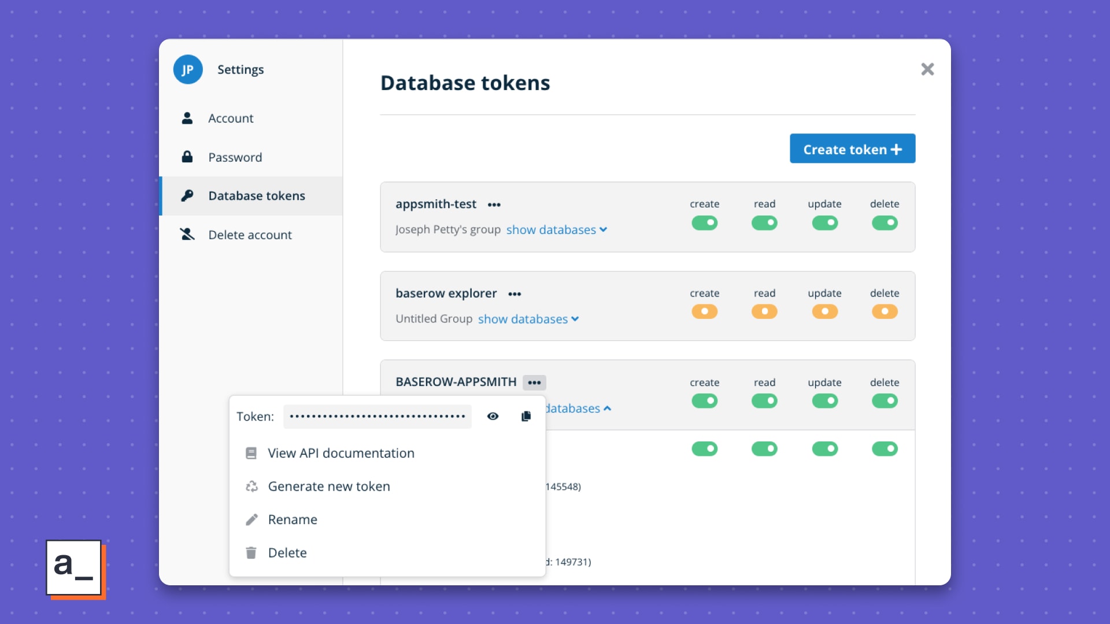
Task: Toggle read permission for BASEROW-APPSMITH
Action: pyautogui.click(x=764, y=400)
